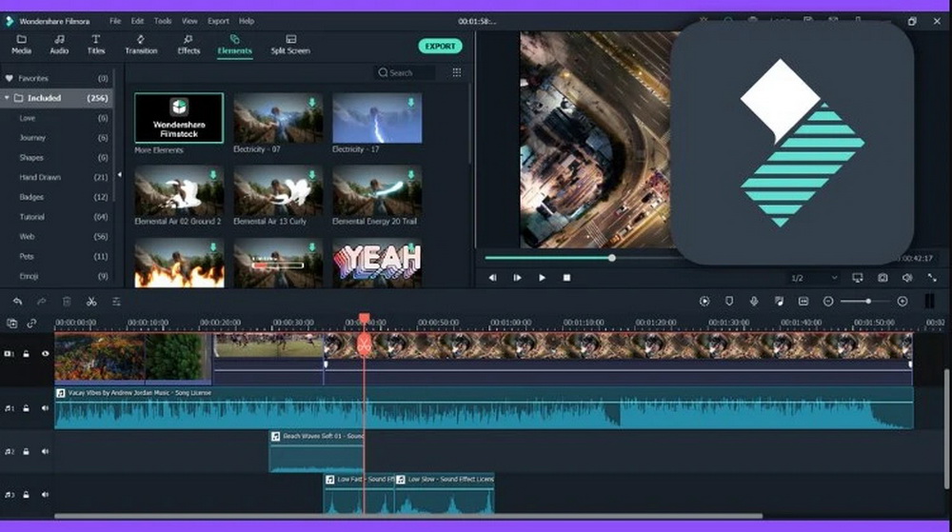Screen dimensions: 952x532
Task: Open the Media tab
Action: [x=21, y=45]
